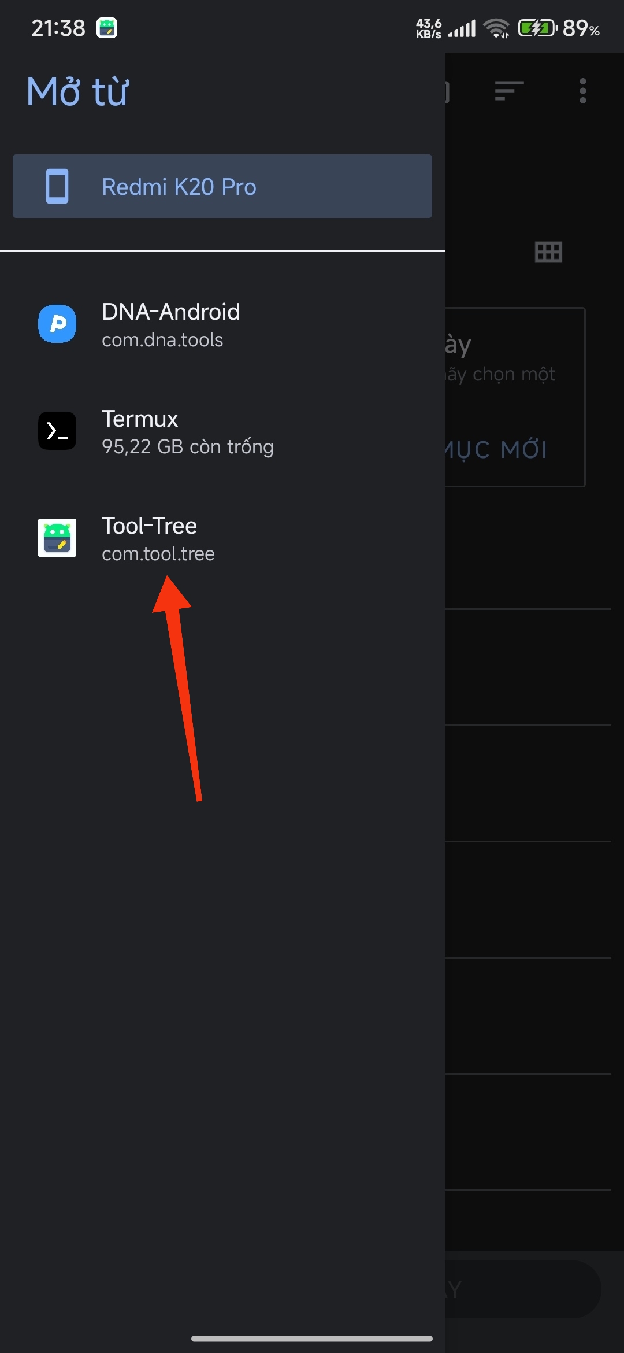The image size is (624, 1353).
Task: Click the MỤC MỚI new folder button
Action: click(496, 450)
